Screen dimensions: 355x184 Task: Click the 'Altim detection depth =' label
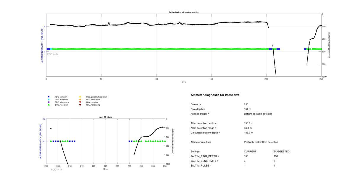(204, 123)
